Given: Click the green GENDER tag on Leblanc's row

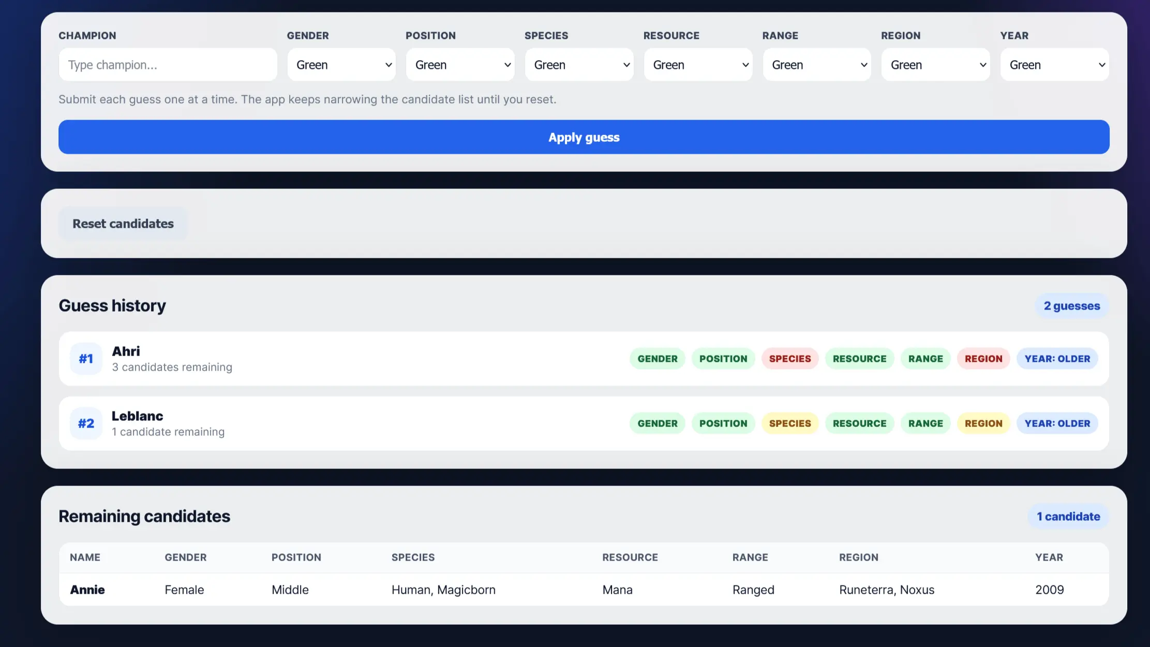Looking at the screenshot, I should point(658,423).
